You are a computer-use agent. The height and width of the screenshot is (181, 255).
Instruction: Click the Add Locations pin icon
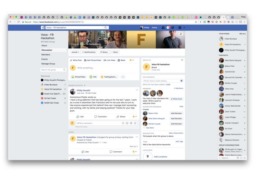[x=147, y=156]
